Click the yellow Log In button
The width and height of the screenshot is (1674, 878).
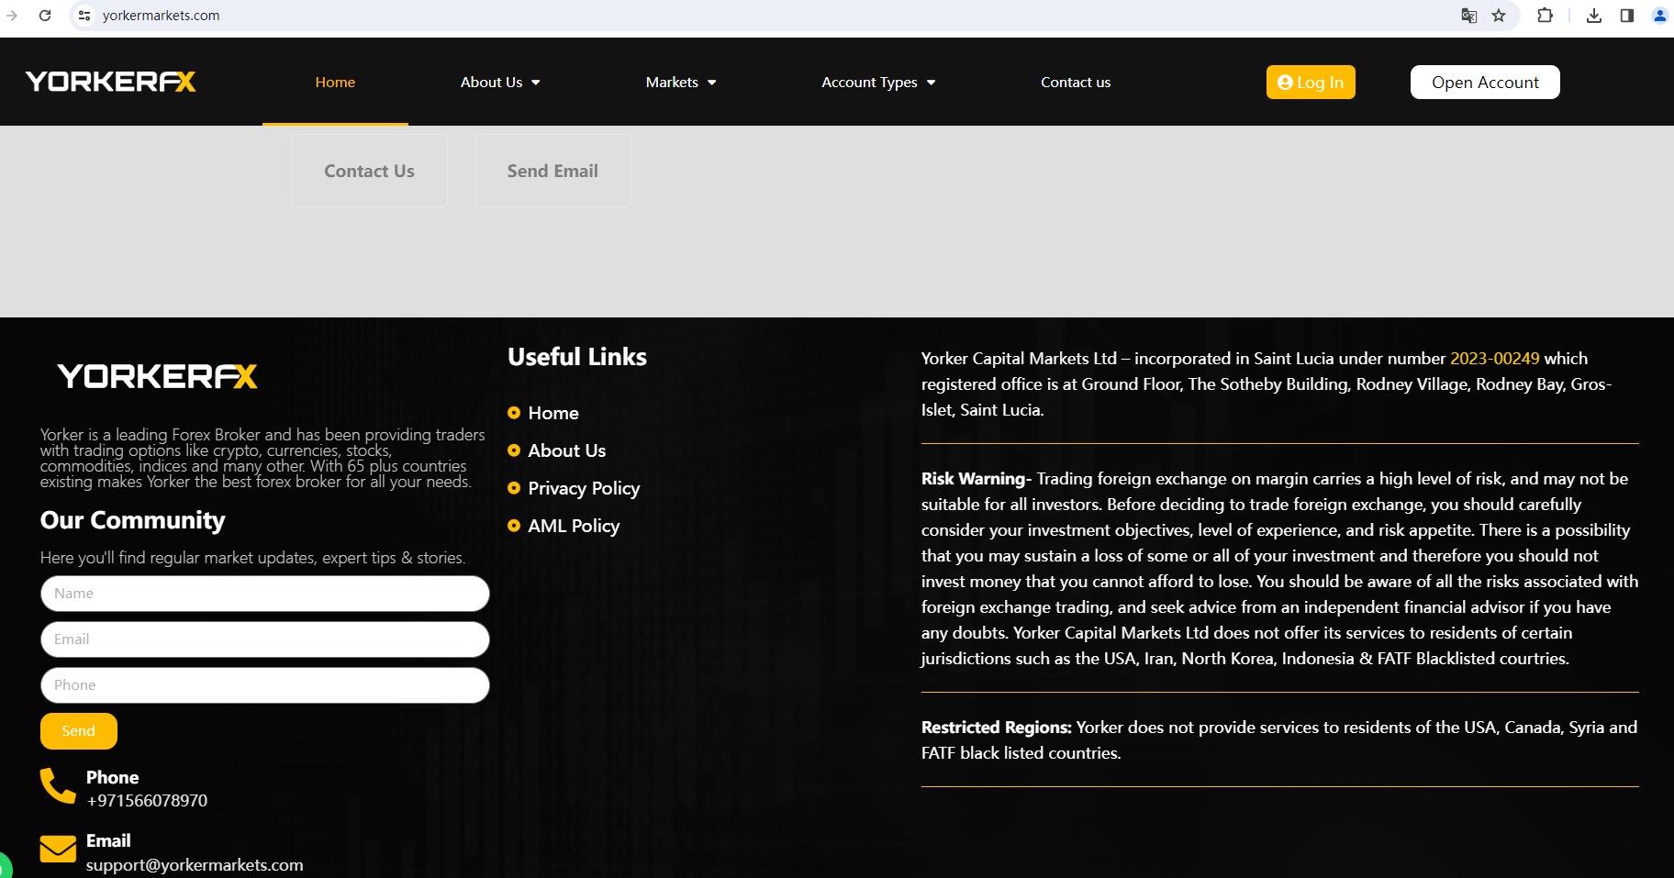[1311, 82]
